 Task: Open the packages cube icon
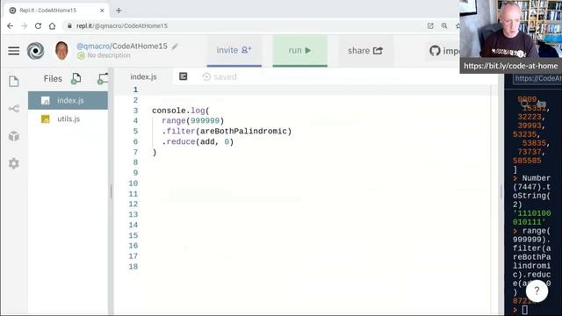click(x=14, y=136)
